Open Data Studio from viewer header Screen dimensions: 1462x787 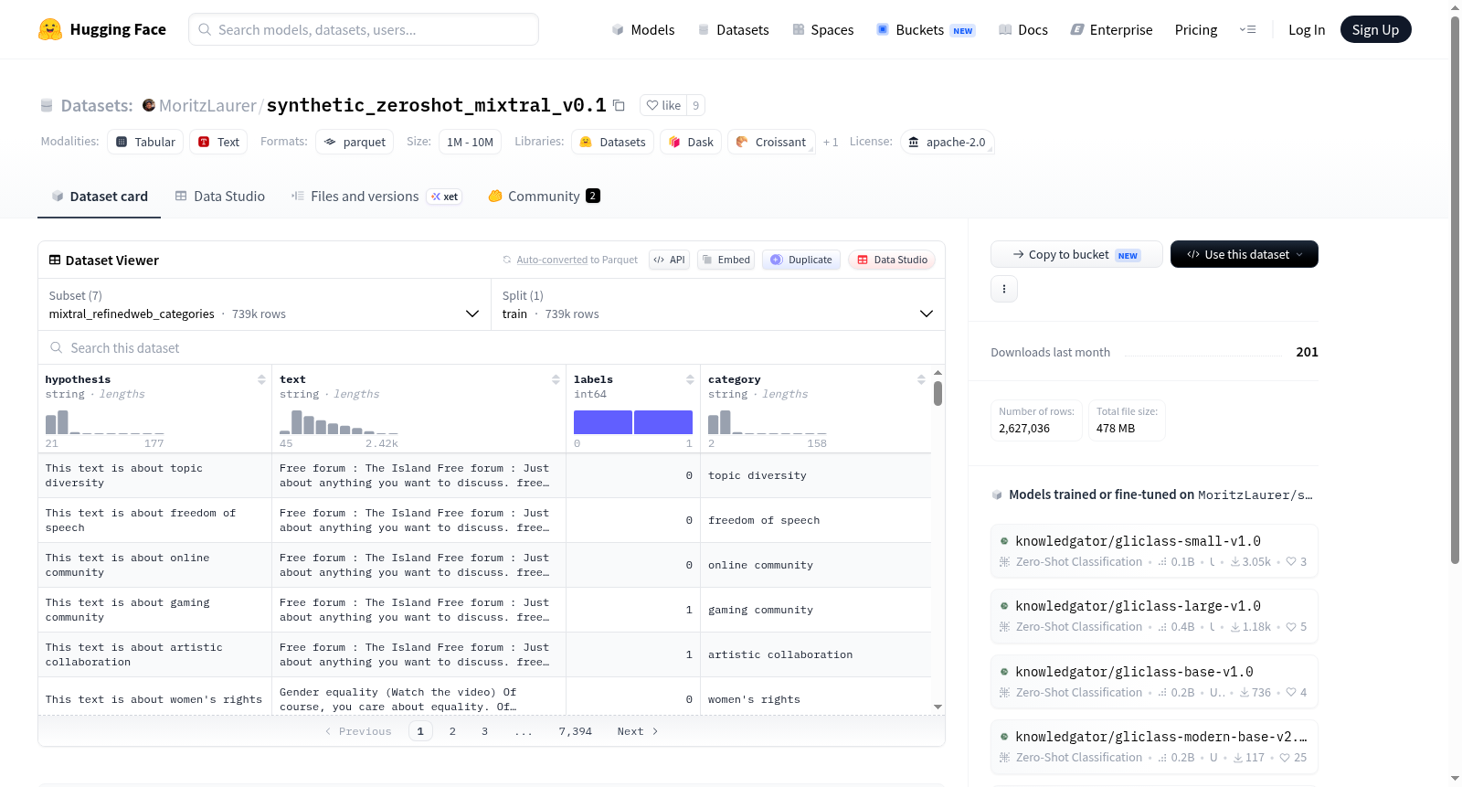(x=892, y=260)
